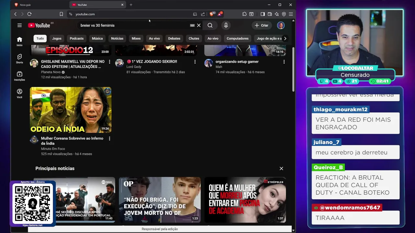The width and height of the screenshot is (415, 233).
Task: Reload the YouTube page
Action: pyautogui.click(x=29, y=14)
